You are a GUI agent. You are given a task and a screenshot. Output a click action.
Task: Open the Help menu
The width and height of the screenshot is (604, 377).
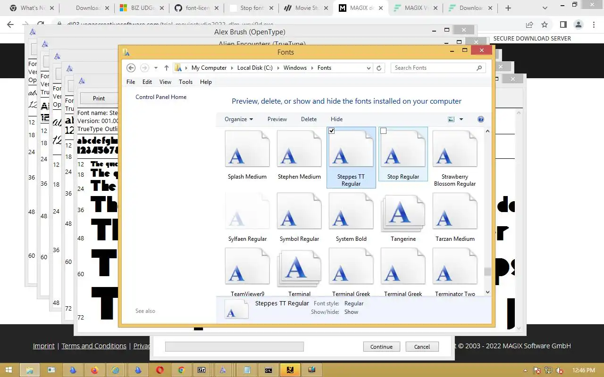point(206,82)
